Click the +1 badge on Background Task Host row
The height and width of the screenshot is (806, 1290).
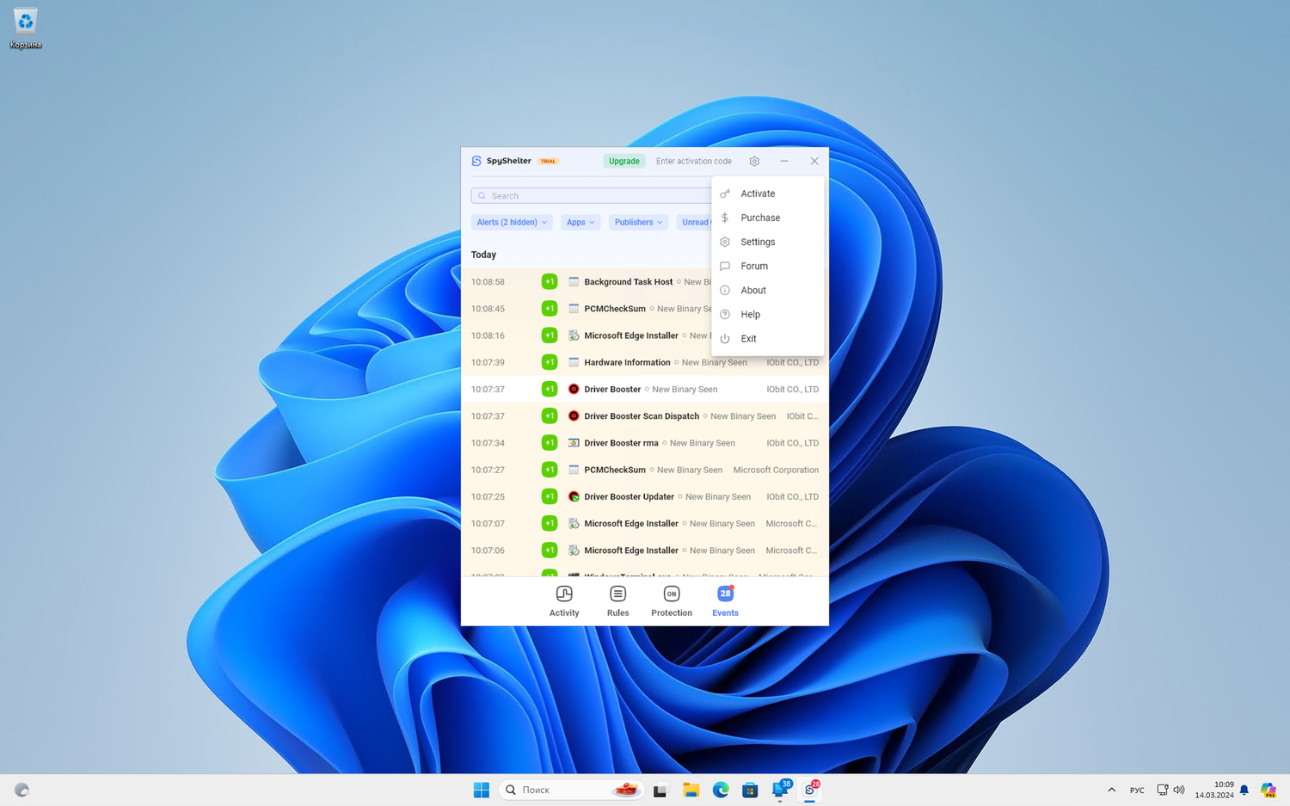550,281
